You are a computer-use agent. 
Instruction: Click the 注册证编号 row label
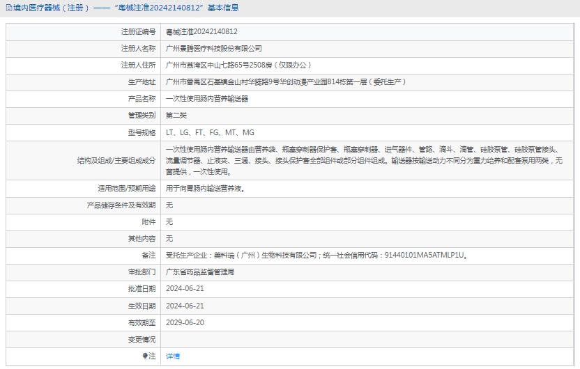click(x=138, y=31)
